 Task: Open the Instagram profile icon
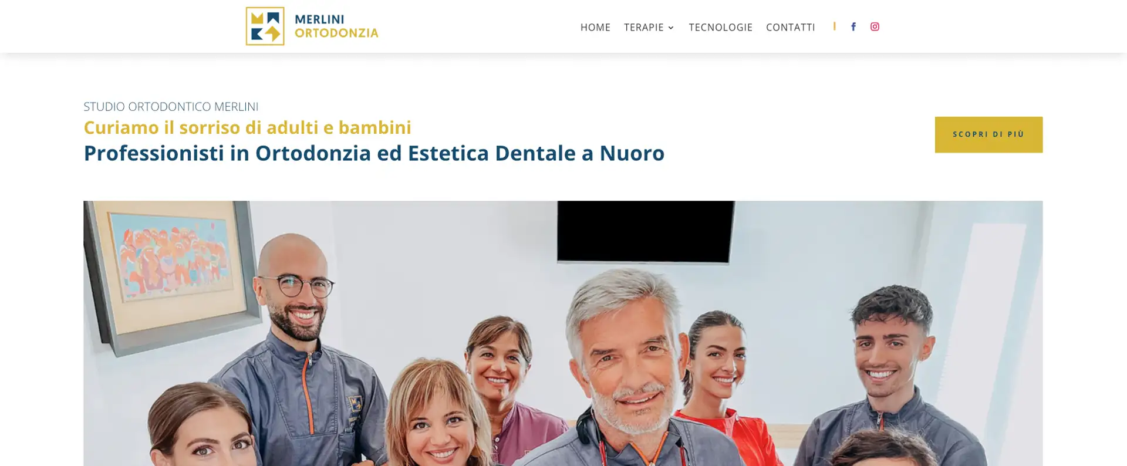tap(875, 26)
